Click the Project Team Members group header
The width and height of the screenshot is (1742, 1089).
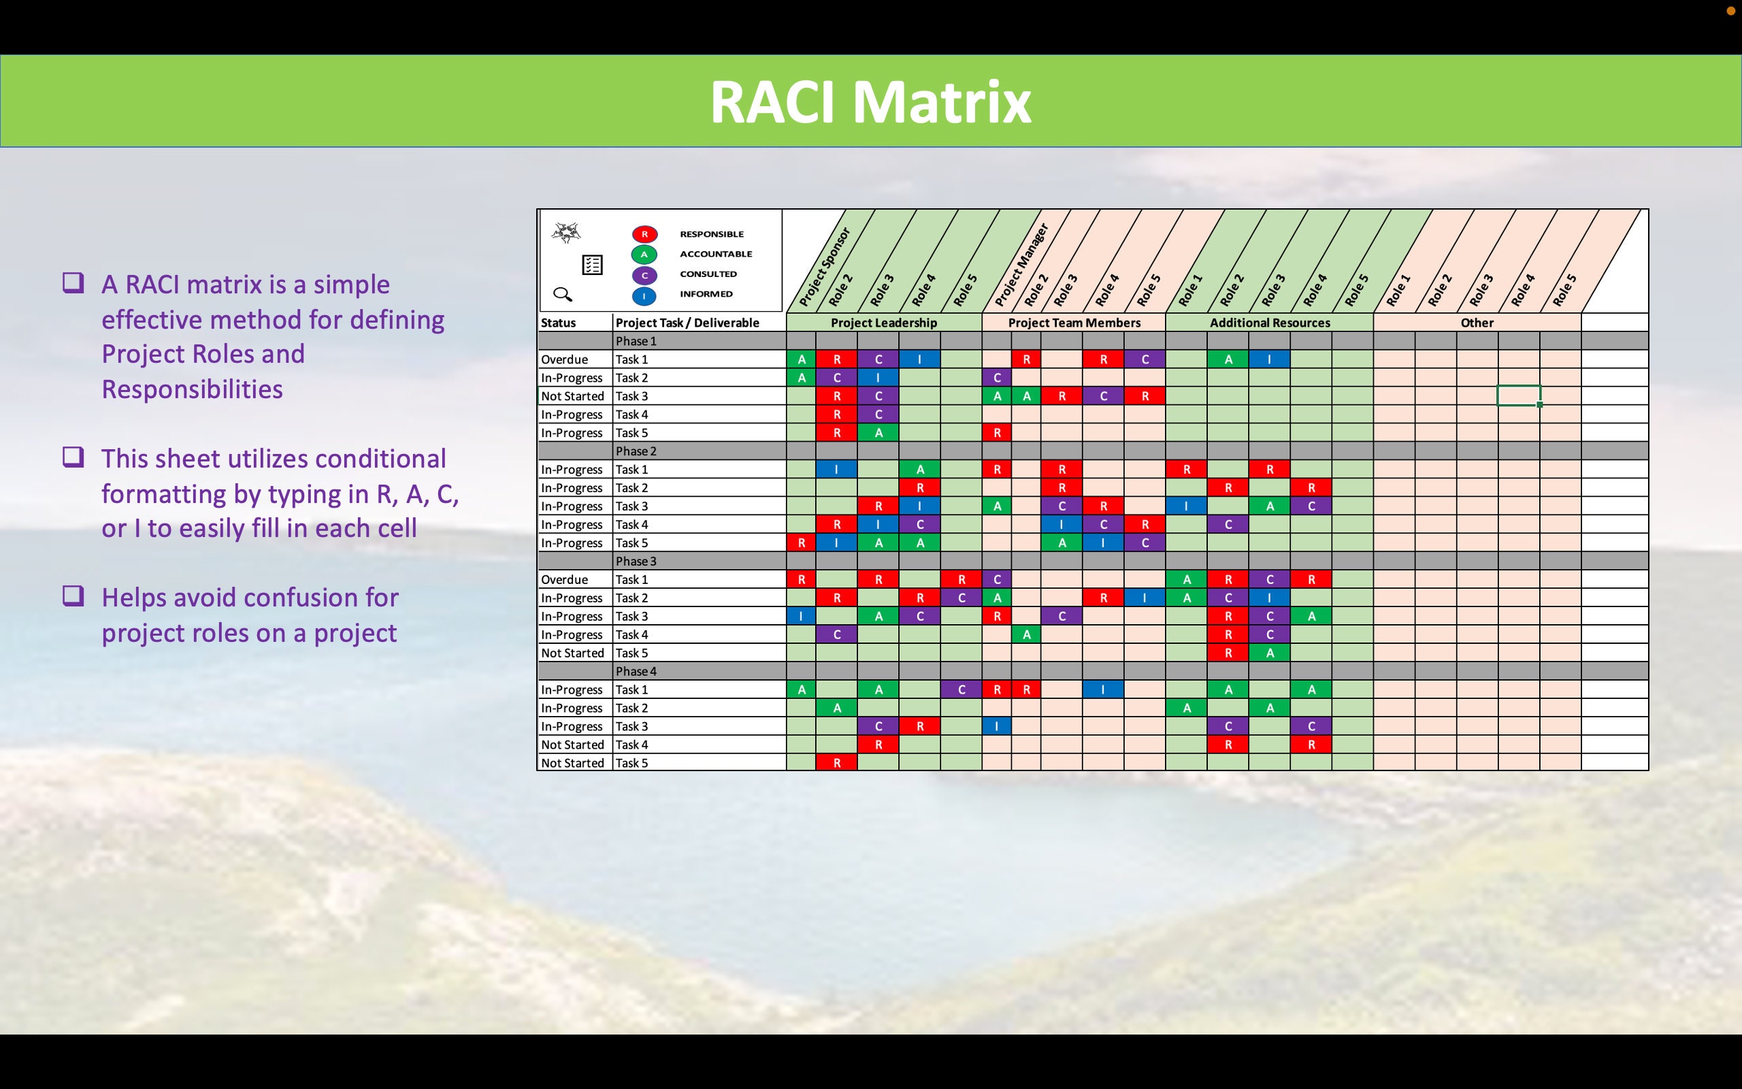tap(1074, 323)
